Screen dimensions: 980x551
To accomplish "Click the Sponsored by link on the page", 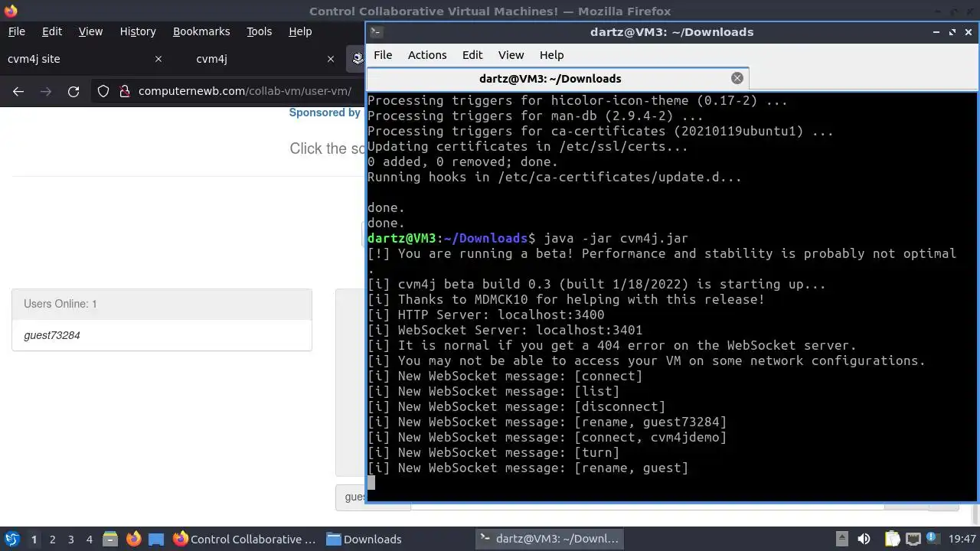I will pyautogui.click(x=325, y=112).
